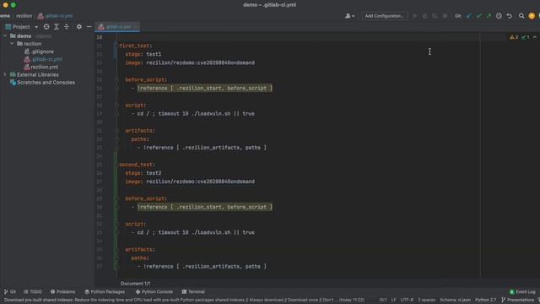Open Project panel gear settings
This screenshot has height=304, width=540.
(78, 26)
